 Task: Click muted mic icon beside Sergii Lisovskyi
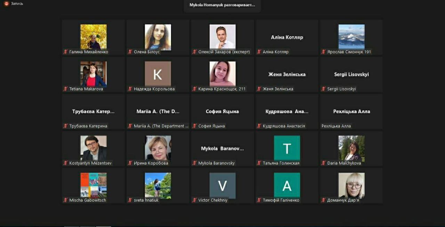click(323, 89)
